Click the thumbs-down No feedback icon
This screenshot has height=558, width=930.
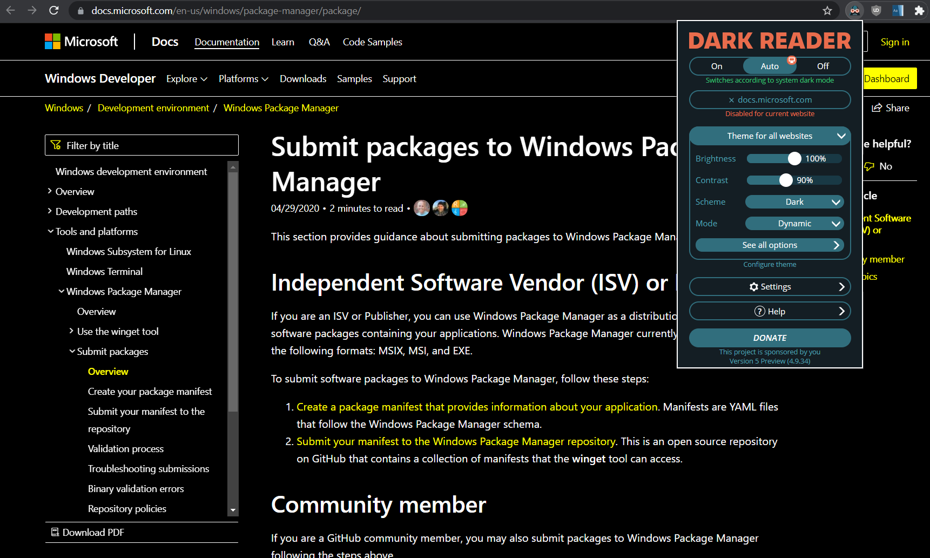(868, 166)
